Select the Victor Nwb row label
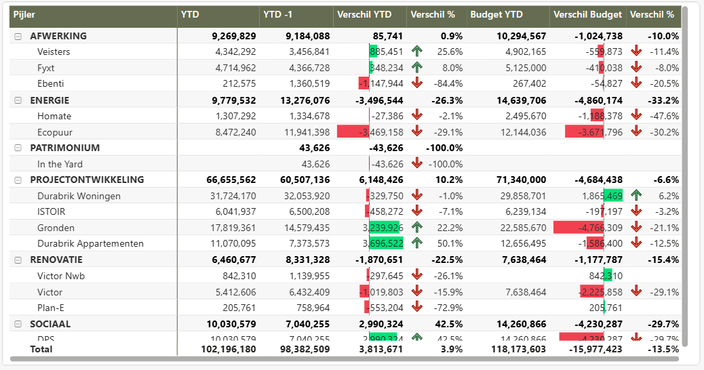 pyautogui.click(x=60, y=276)
